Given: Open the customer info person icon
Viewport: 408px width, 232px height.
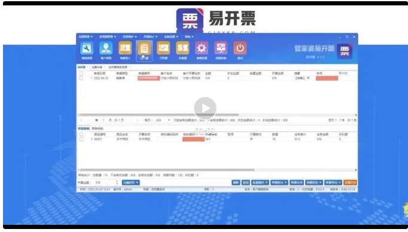Looking at the screenshot, I should click(x=106, y=48).
